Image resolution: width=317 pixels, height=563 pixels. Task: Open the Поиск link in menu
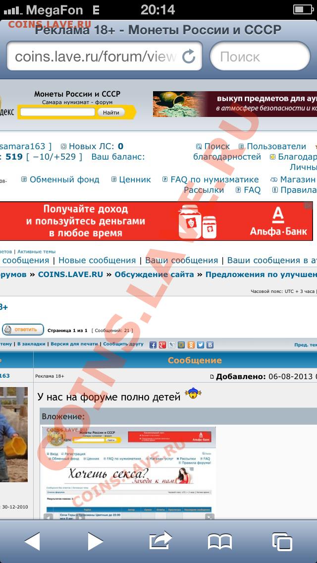pyautogui.click(x=217, y=147)
